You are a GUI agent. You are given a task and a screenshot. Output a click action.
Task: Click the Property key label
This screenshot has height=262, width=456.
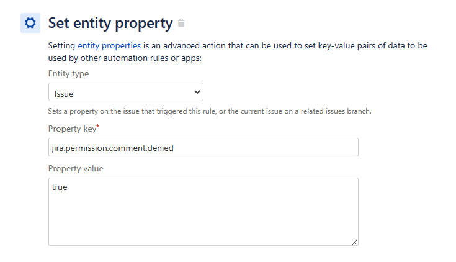72,129
